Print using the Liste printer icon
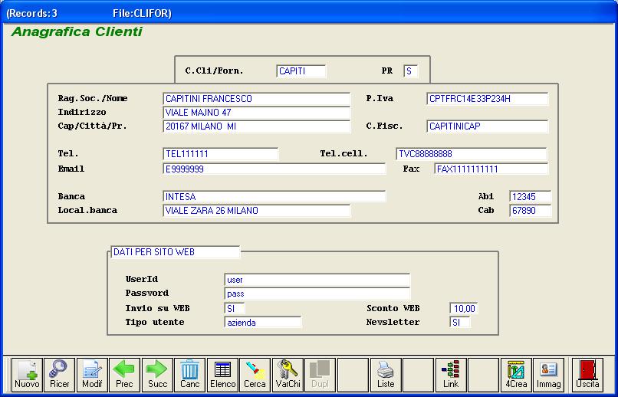Image resolution: width=618 pixels, height=397 pixels. click(x=385, y=374)
